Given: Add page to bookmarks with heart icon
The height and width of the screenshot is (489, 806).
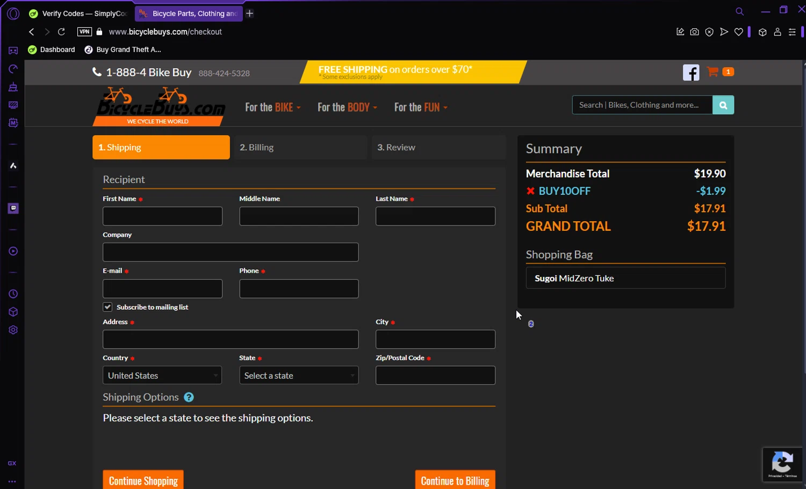Looking at the screenshot, I should click(739, 32).
